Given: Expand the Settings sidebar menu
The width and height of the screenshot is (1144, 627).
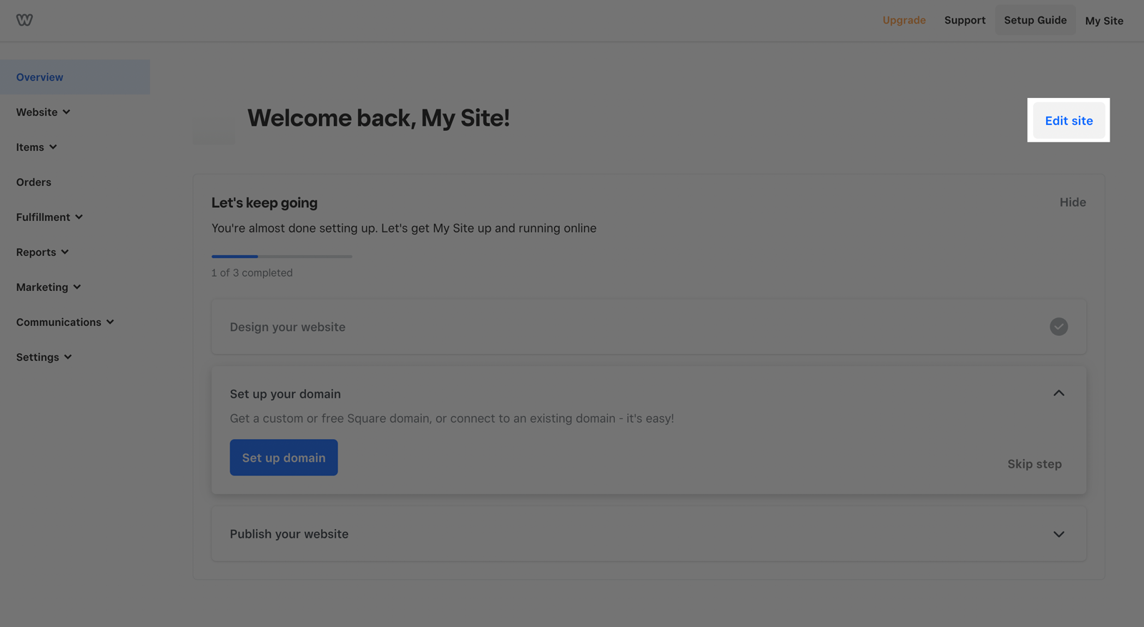Looking at the screenshot, I should (x=44, y=357).
